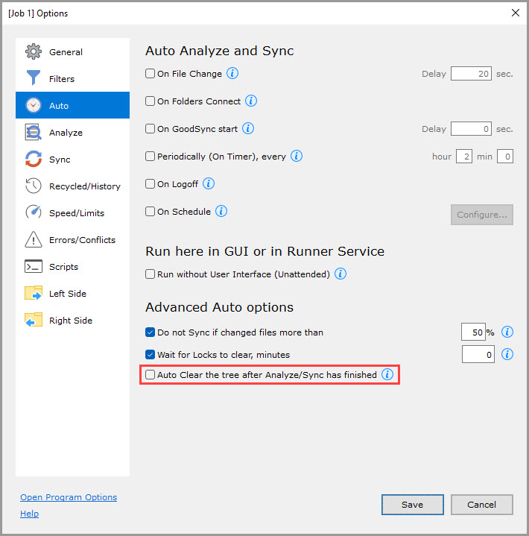
Task: Click the info icon beside On File Change
Action: pyautogui.click(x=232, y=74)
